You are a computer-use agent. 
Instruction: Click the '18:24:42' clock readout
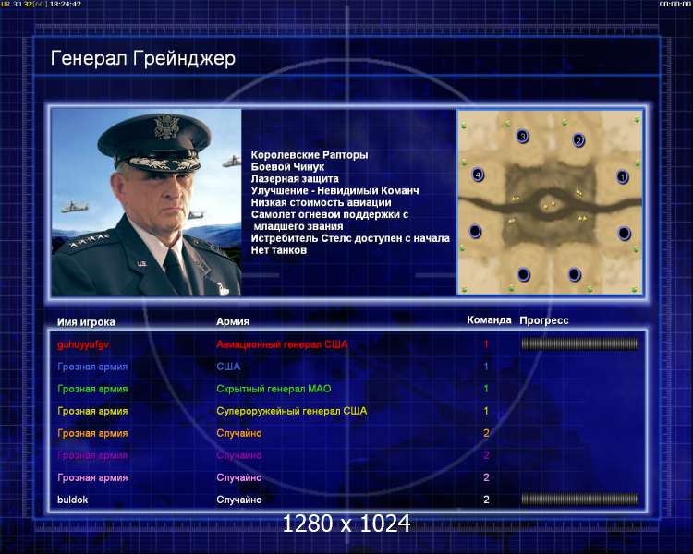66,4
